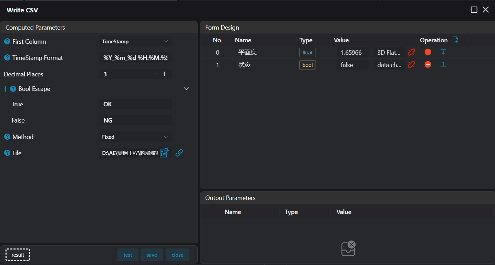
Task: Move the 平面度 row down
Action: [443, 52]
